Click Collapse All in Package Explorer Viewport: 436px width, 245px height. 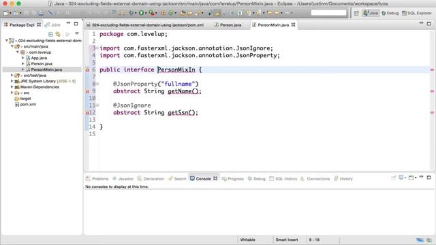50,34
